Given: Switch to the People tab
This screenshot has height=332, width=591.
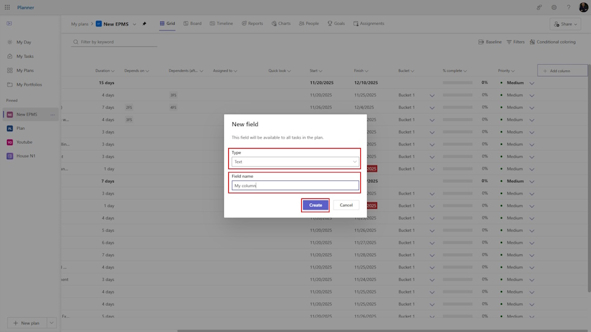Looking at the screenshot, I should click(309, 24).
